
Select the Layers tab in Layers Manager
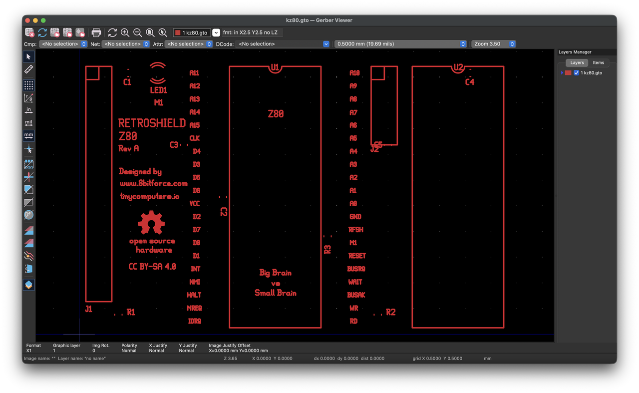click(577, 62)
